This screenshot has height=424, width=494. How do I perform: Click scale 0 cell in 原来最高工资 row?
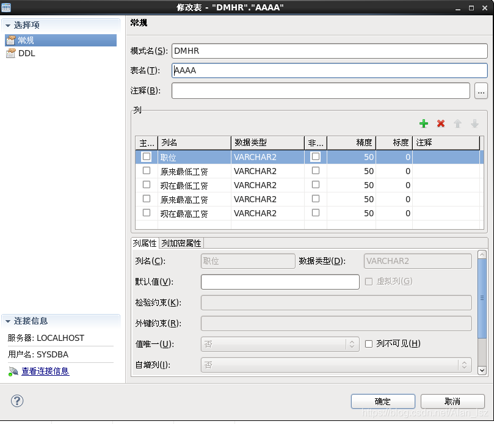pyautogui.click(x=394, y=199)
